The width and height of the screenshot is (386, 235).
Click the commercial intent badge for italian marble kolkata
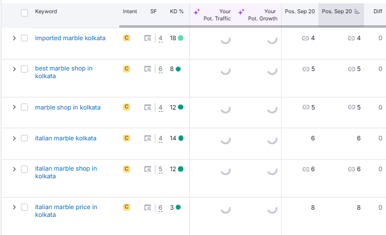[126, 138]
